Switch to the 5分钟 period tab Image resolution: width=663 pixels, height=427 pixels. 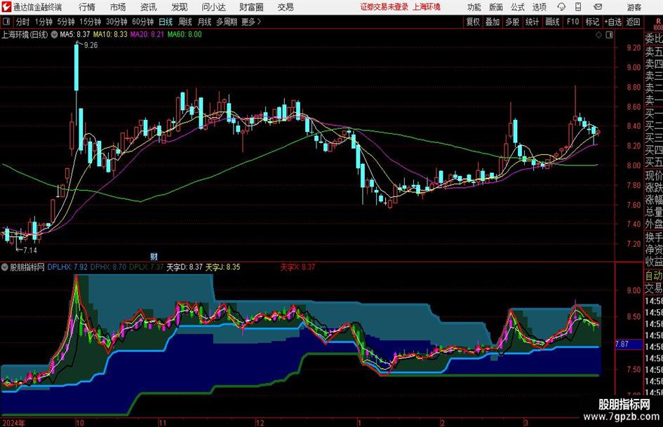[66, 22]
